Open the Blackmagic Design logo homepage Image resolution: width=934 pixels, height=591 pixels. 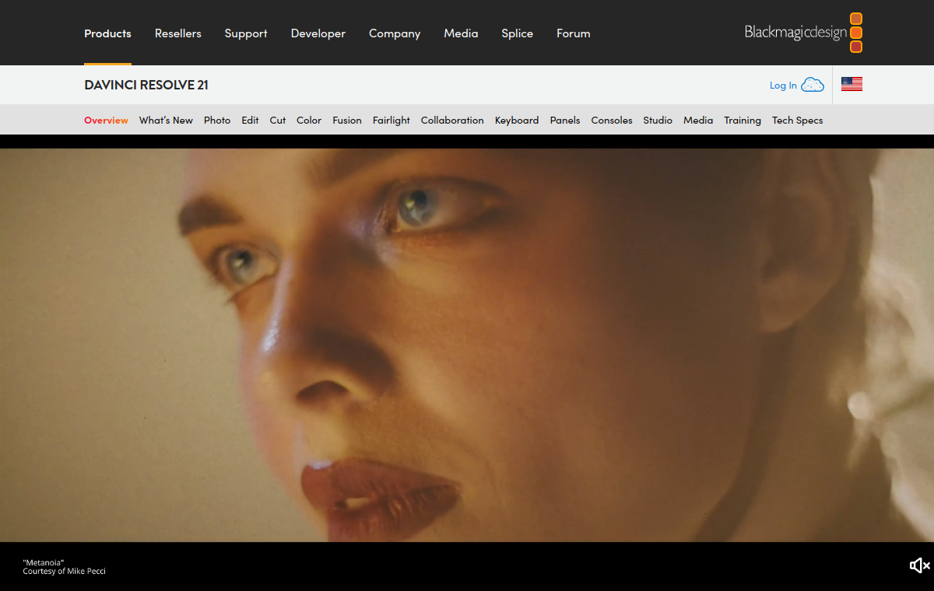(x=803, y=33)
